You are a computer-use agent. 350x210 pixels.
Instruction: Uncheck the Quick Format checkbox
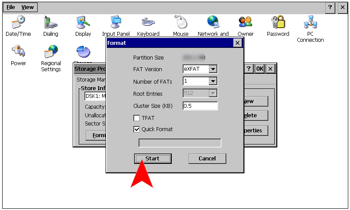[x=137, y=129]
